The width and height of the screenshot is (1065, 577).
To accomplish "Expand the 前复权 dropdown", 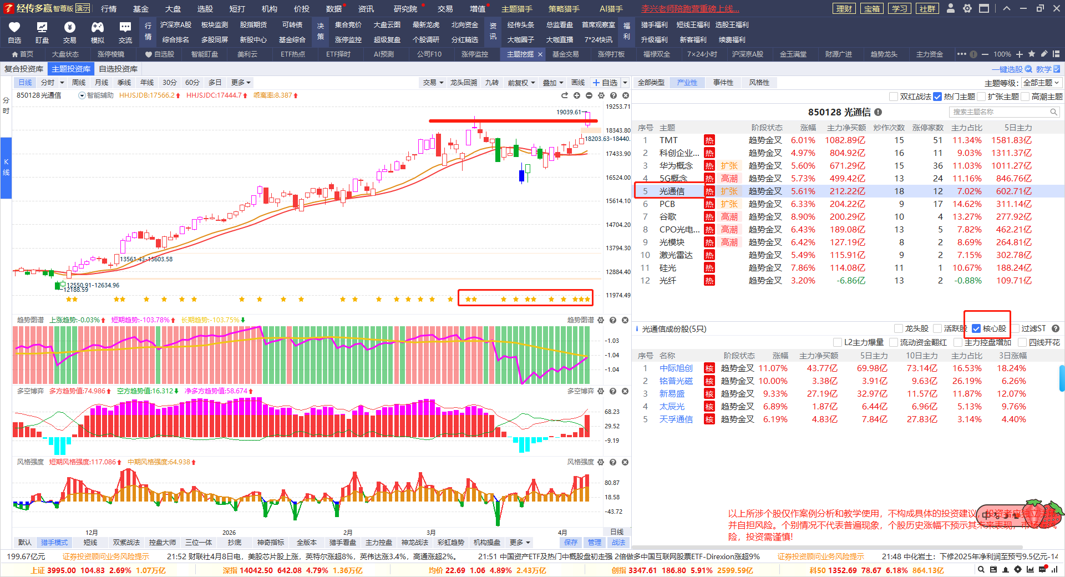I will pyautogui.click(x=521, y=83).
